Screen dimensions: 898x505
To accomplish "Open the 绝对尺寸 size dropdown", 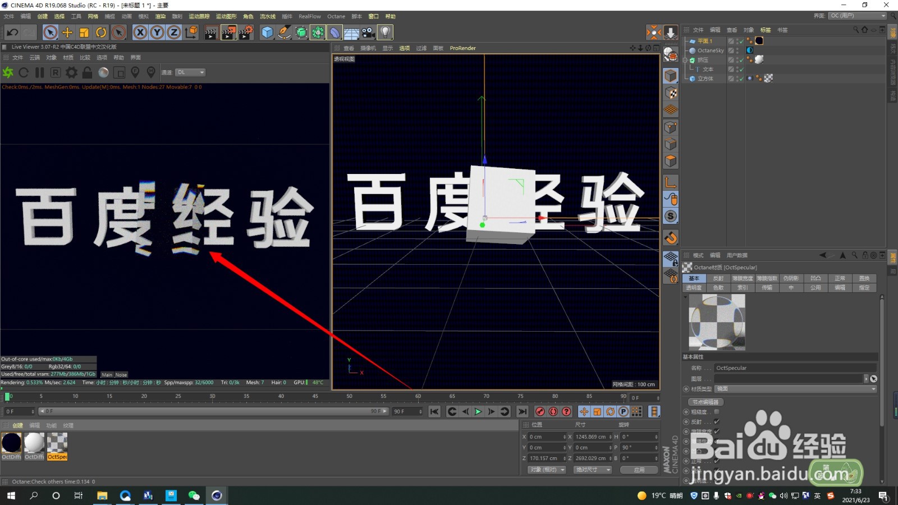I will coord(593,470).
